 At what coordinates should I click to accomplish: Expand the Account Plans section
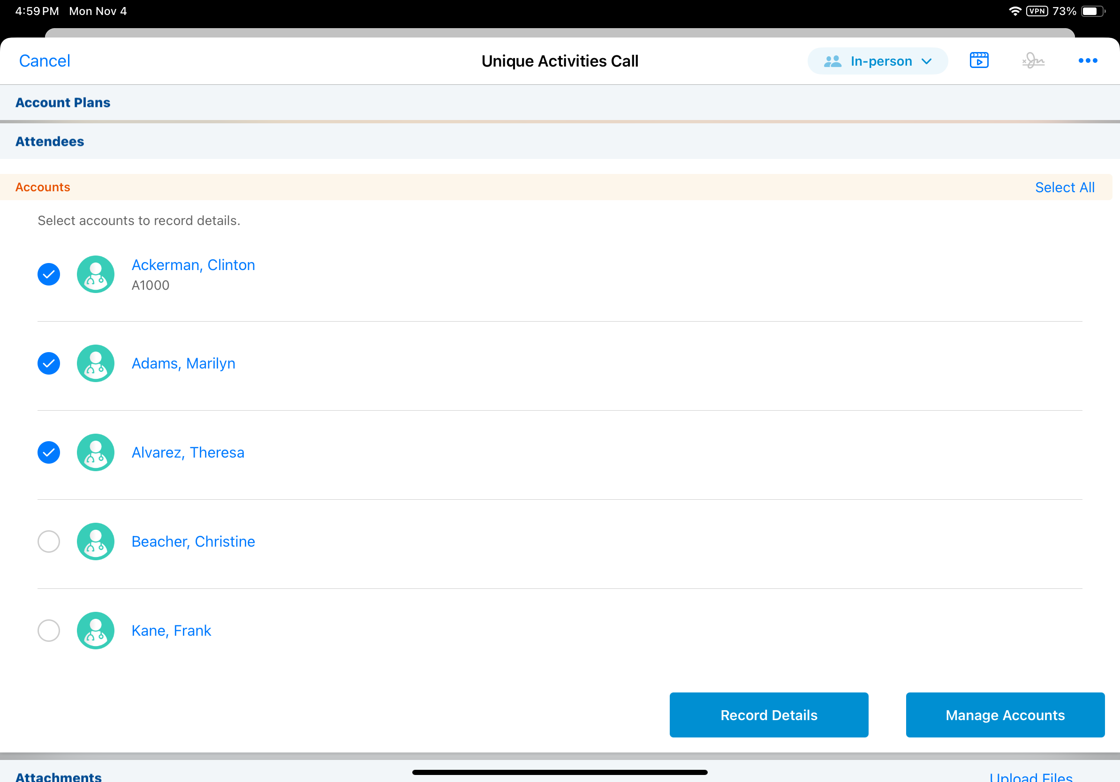(63, 102)
